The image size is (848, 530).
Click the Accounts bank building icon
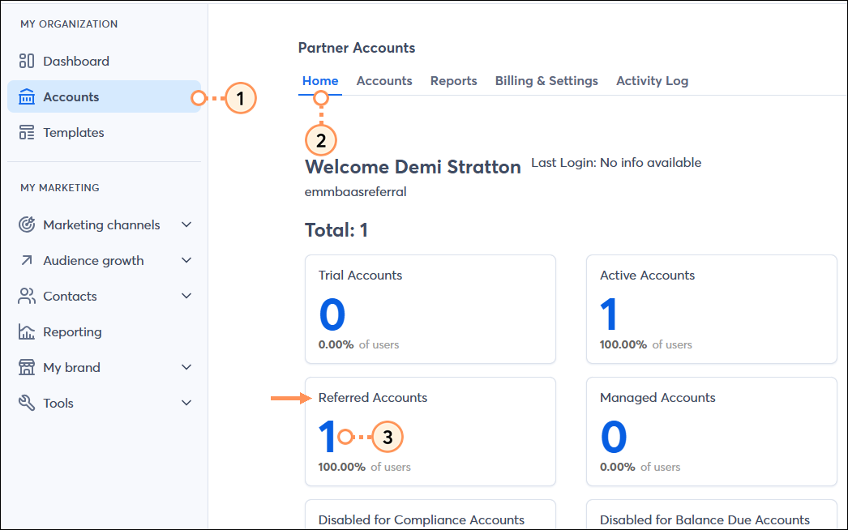[x=27, y=96]
